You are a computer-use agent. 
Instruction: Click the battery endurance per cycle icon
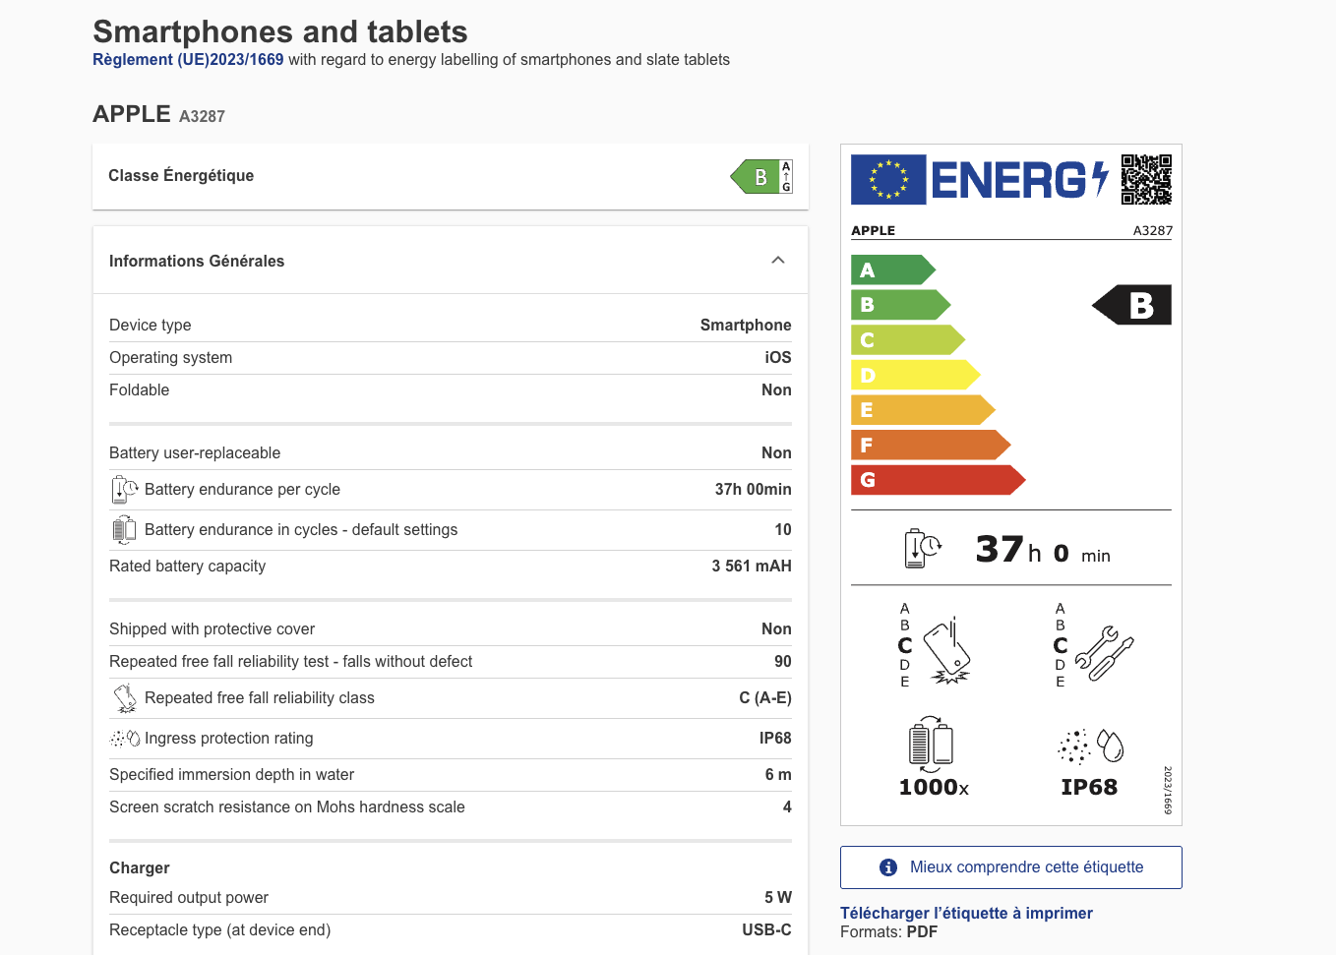coord(124,489)
